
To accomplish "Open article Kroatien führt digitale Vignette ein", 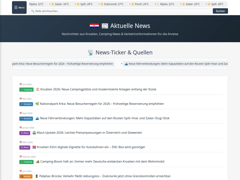I will tap(91, 147).
